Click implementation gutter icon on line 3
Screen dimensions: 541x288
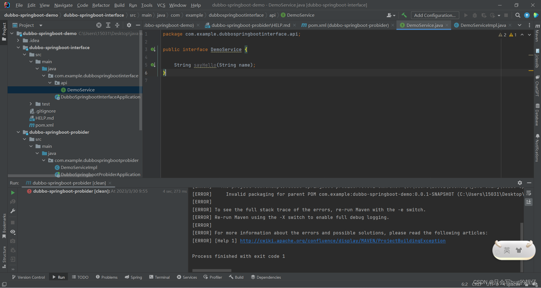point(153,49)
